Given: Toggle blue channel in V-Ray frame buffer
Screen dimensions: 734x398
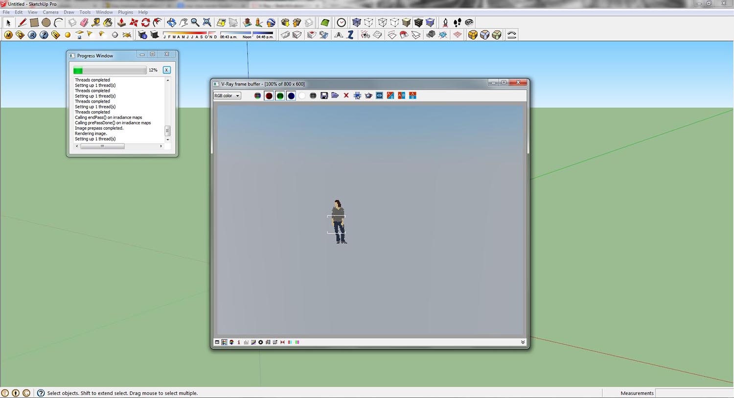Looking at the screenshot, I should pyautogui.click(x=291, y=95).
